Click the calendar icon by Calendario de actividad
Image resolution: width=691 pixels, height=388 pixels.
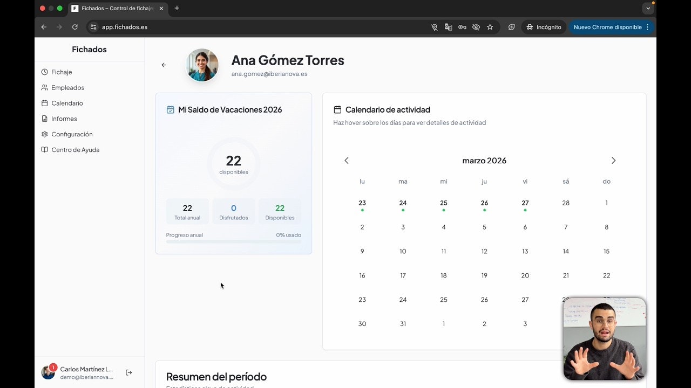[337, 110]
